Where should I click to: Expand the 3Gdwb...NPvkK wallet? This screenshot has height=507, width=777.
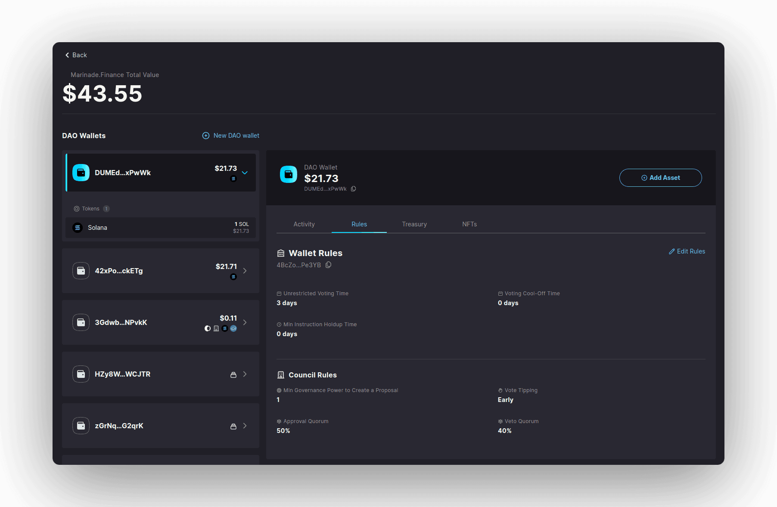[x=245, y=322]
